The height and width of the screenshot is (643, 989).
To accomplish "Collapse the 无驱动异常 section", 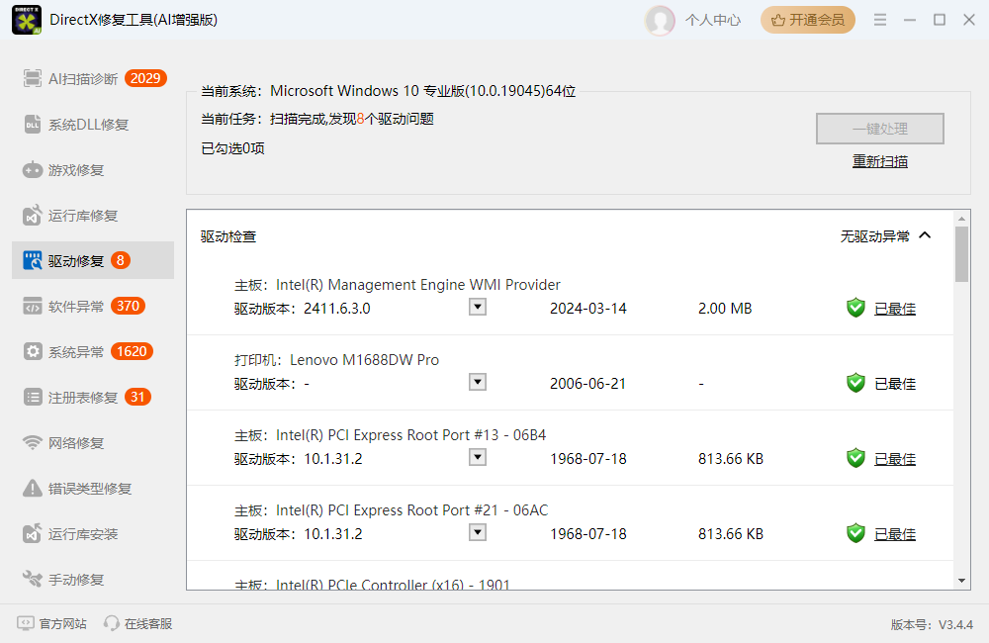I will click(x=925, y=236).
